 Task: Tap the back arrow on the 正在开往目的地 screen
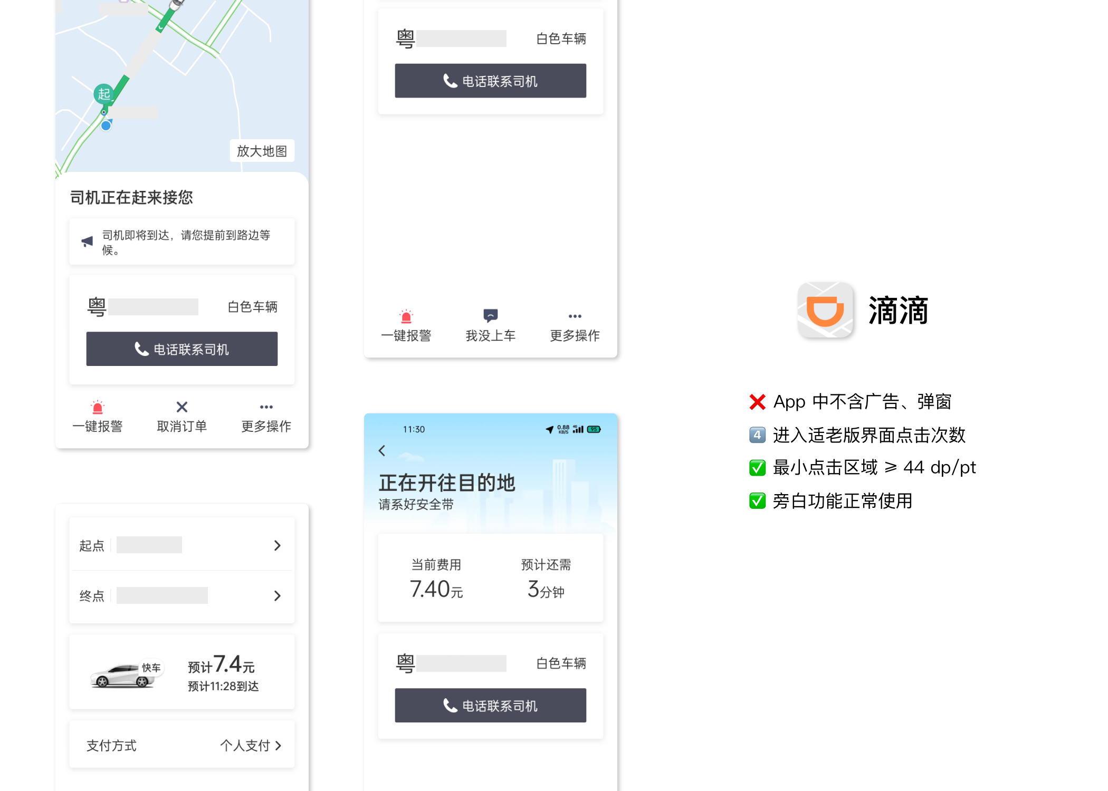[x=382, y=451]
